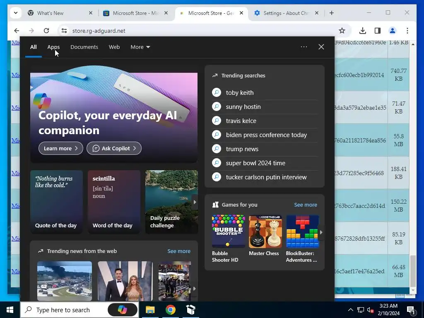The width and height of the screenshot is (424, 318).
Task: Open the Word of the day card
Action: [114, 202]
